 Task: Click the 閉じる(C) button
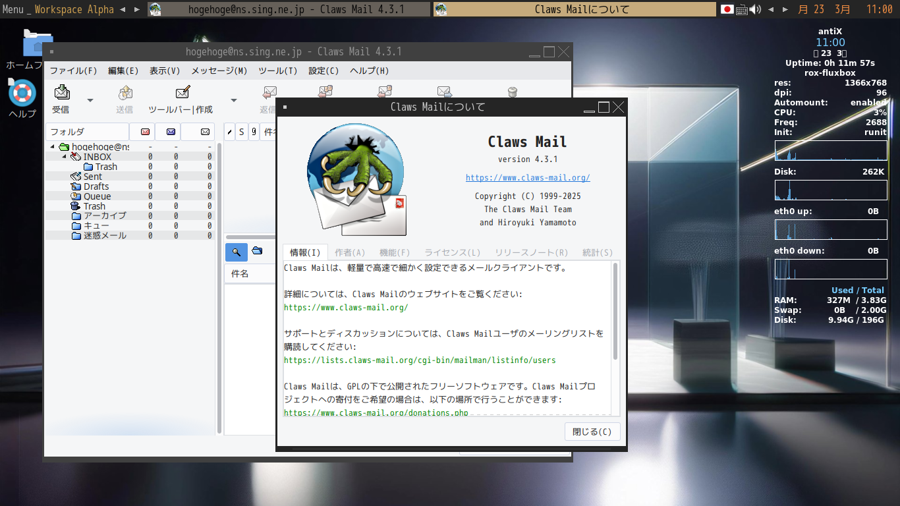pyautogui.click(x=592, y=432)
